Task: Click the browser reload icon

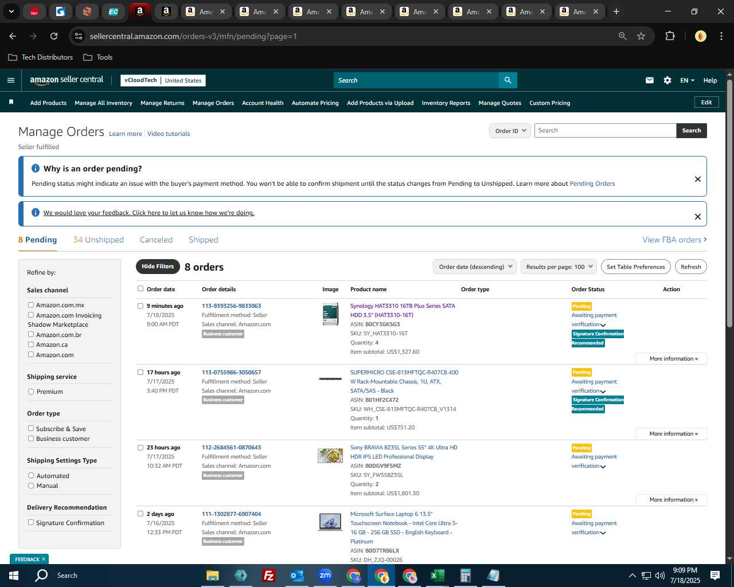Action: pos(54,36)
